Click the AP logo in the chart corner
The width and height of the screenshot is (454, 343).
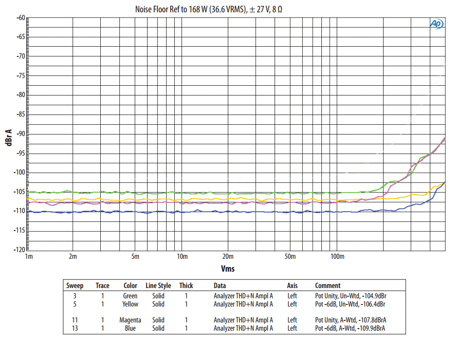click(x=437, y=24)
